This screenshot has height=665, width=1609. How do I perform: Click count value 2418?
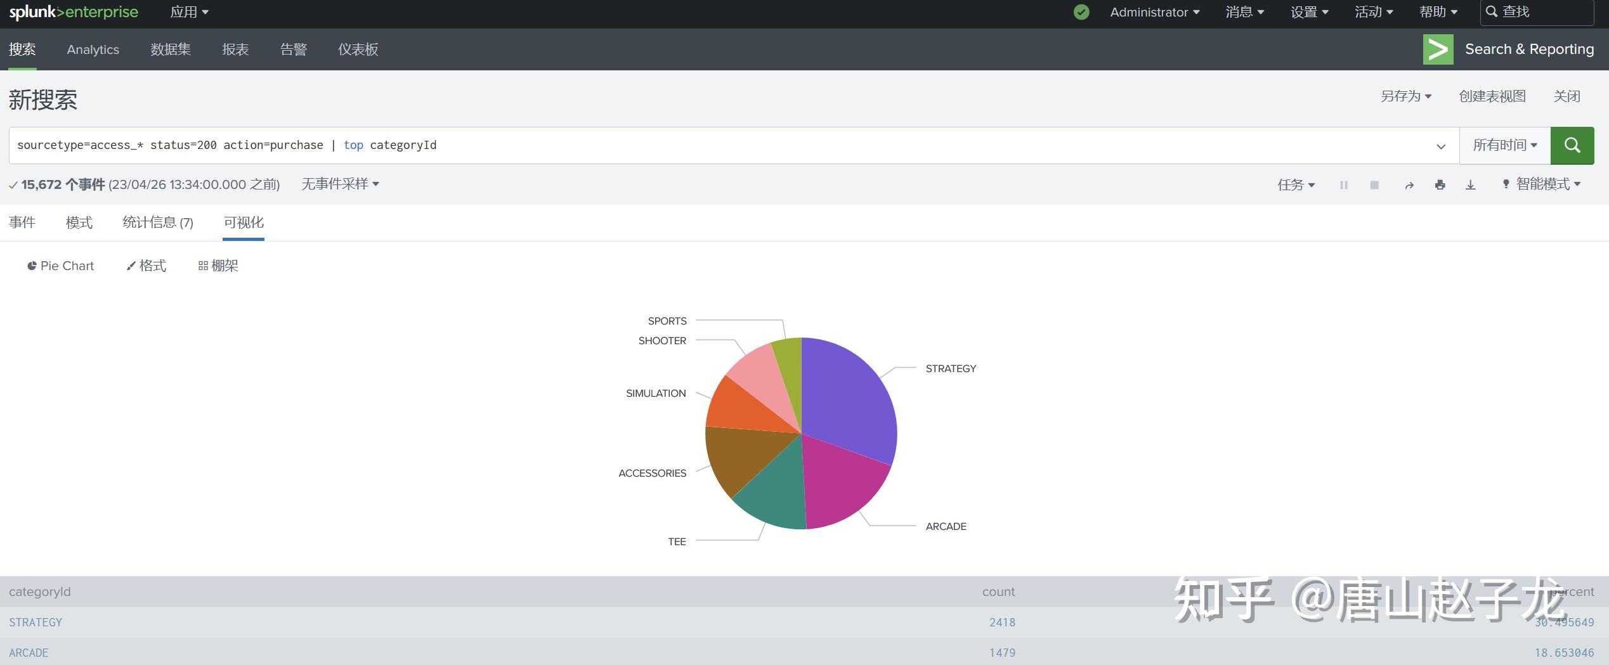pos(1002,623)
